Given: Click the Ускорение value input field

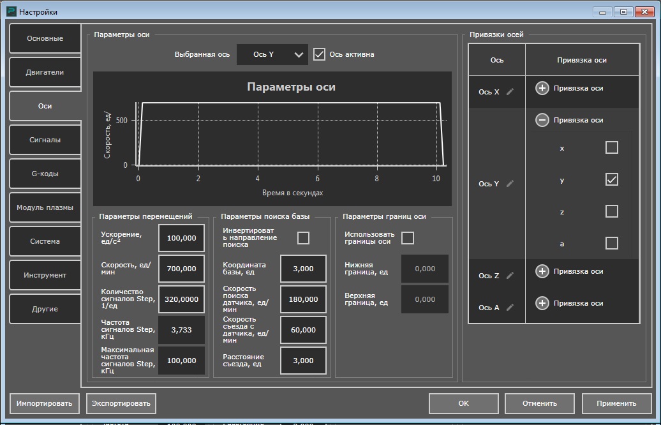Looking at the screenshot, I should coord(182,238).
